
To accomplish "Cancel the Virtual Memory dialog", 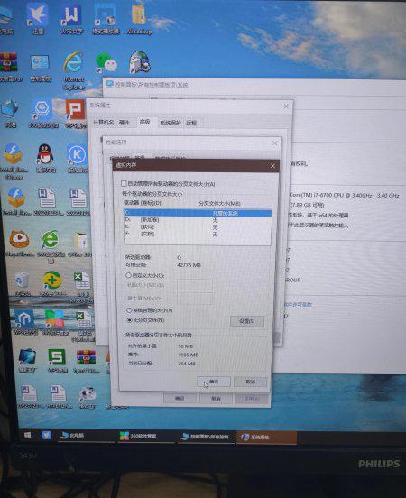I will tap(250, 382).
